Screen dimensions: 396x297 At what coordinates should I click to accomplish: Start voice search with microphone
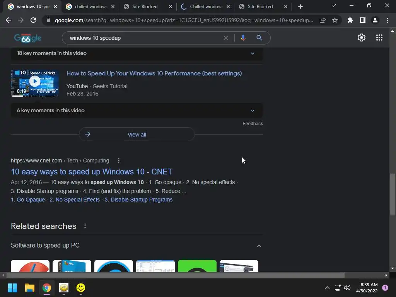[x=243, y=38]
